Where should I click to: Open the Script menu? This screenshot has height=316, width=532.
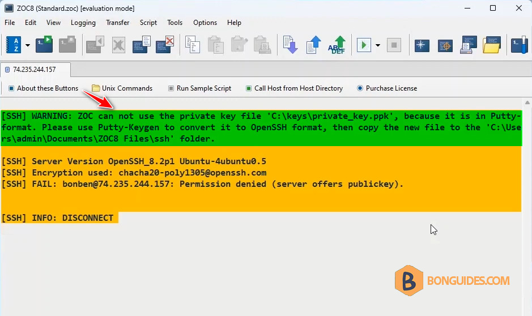(x=148, y=23)
